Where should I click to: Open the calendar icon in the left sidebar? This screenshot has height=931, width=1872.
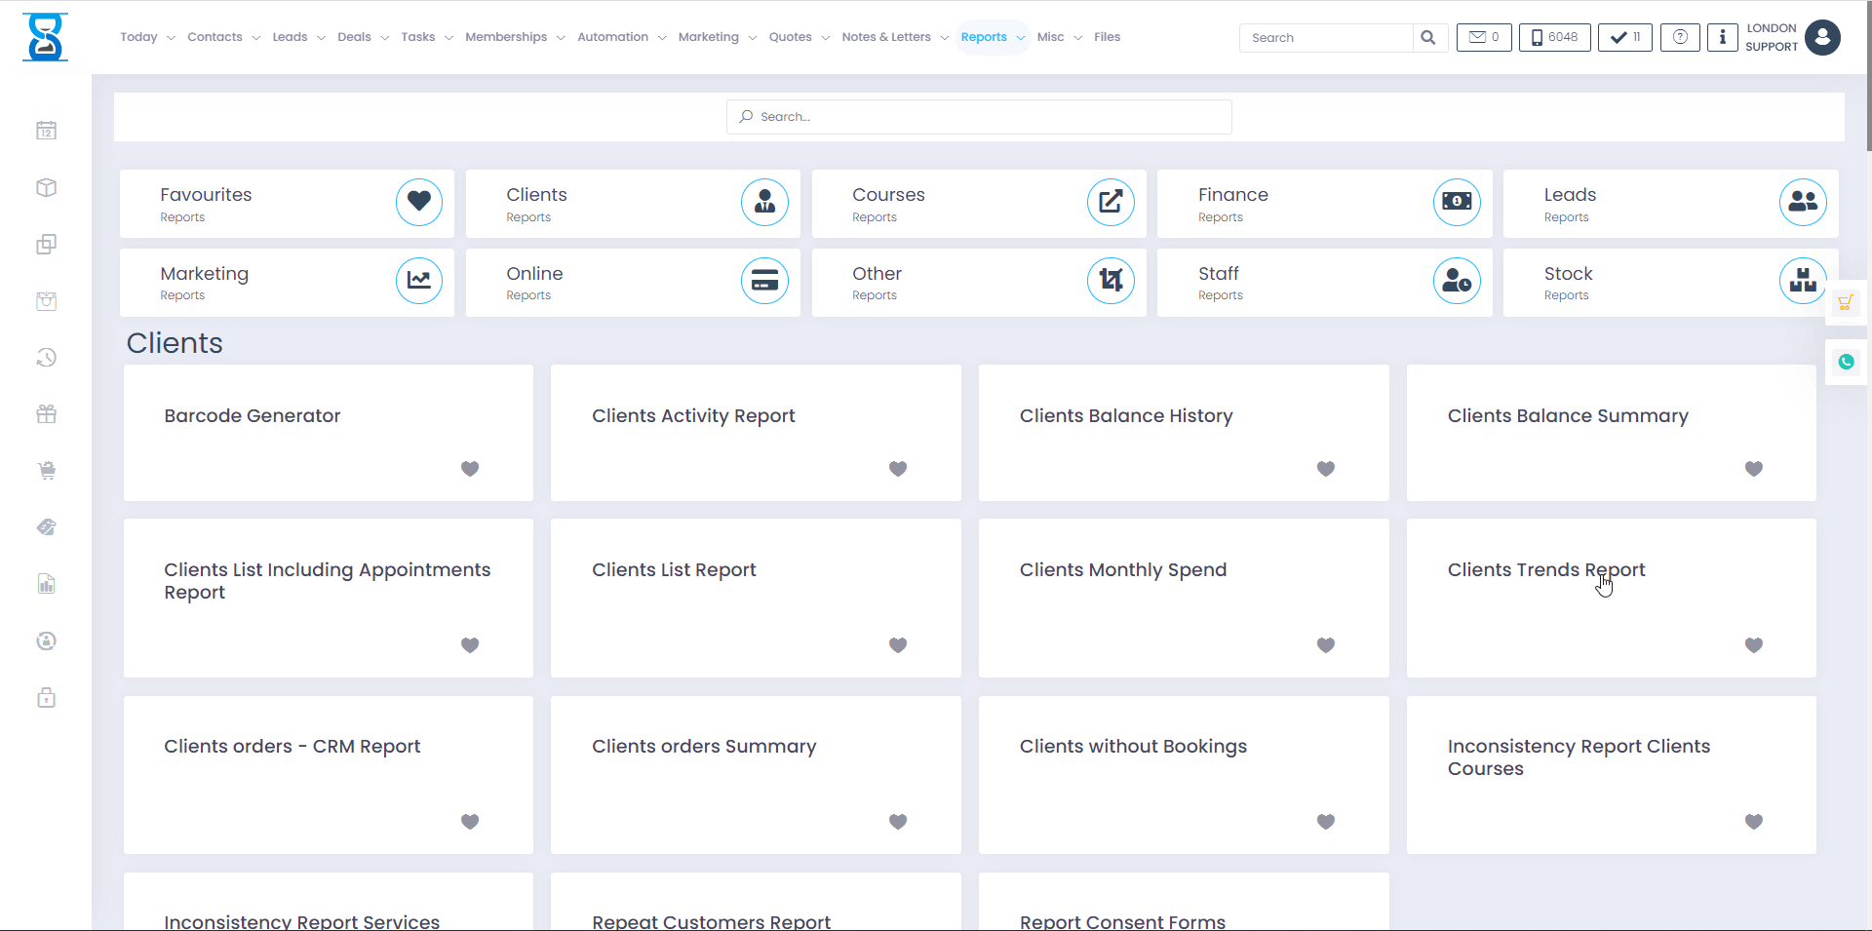(46, 130)
